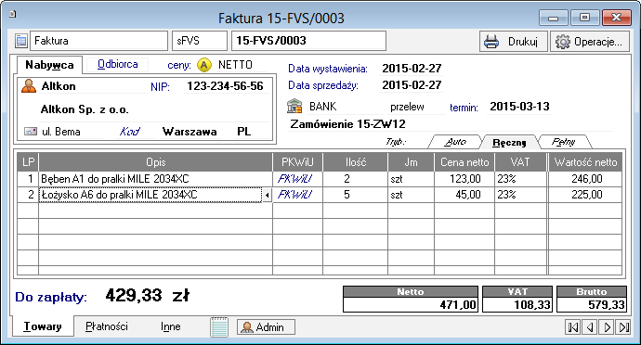The image size is (641, 345).
Task: Click net price 123,00 cell
Action: pyautogui.click(x=464, y=179)
